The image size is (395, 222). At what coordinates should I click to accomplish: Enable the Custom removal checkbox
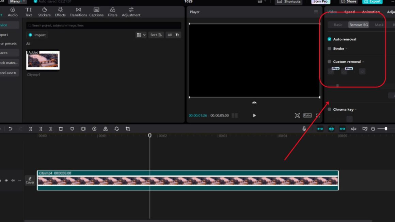pyautogui.click(x=329, y=61)
